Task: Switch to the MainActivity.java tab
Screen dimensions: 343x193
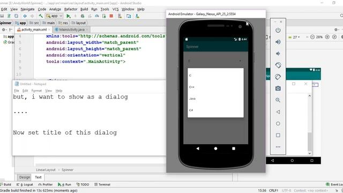Action: (71, 29)
